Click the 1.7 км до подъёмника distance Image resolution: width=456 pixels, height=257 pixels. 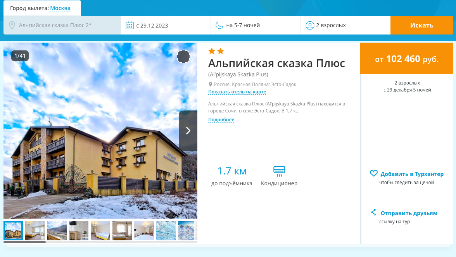tap(232, 176)
